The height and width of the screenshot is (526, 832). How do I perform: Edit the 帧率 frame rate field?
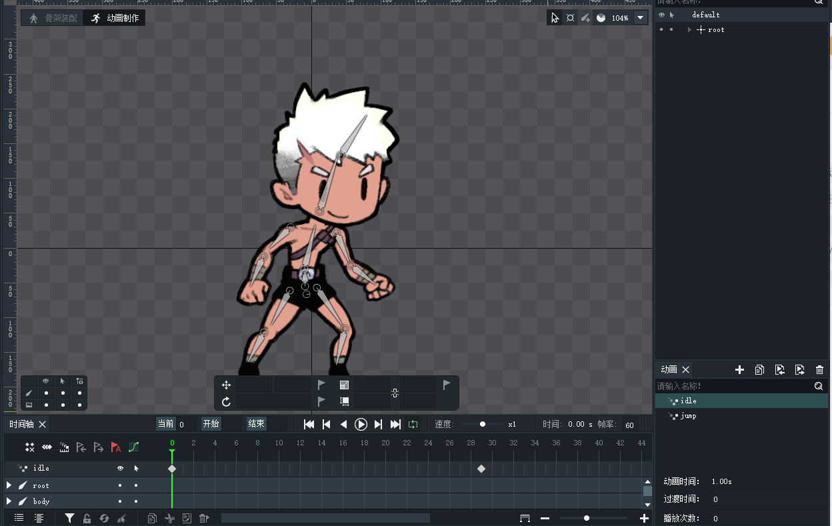click(x=629, y=425)
